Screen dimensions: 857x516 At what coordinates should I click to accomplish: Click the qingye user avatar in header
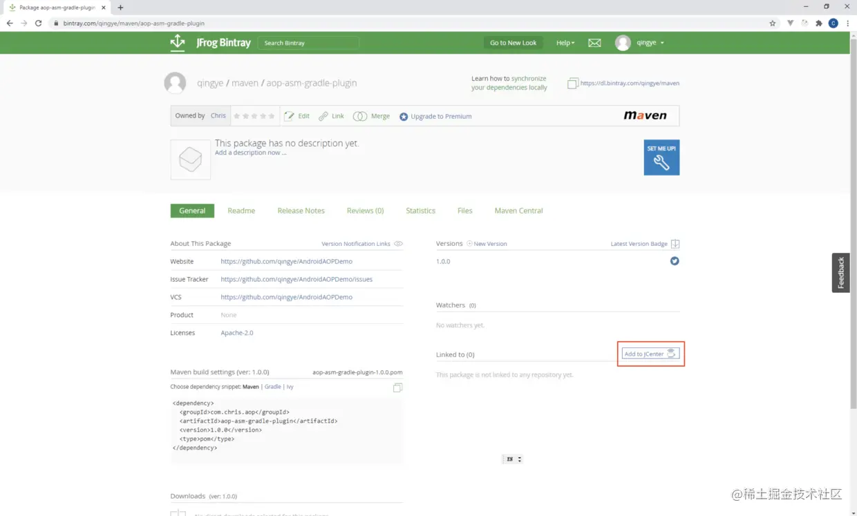pos(623,43)
